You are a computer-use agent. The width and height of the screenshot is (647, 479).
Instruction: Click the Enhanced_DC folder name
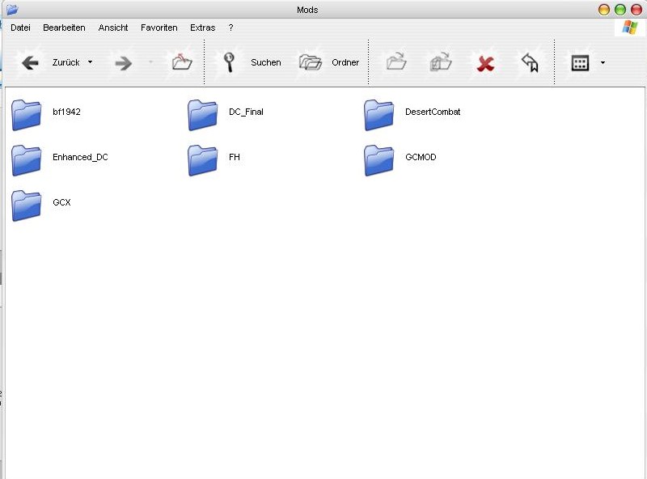pyautogui.click(x=80, y=157)
